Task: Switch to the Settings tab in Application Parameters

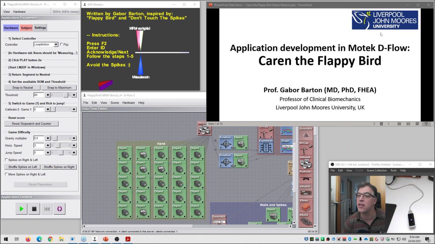Action: pyautogui.click(x=40, y=28)
